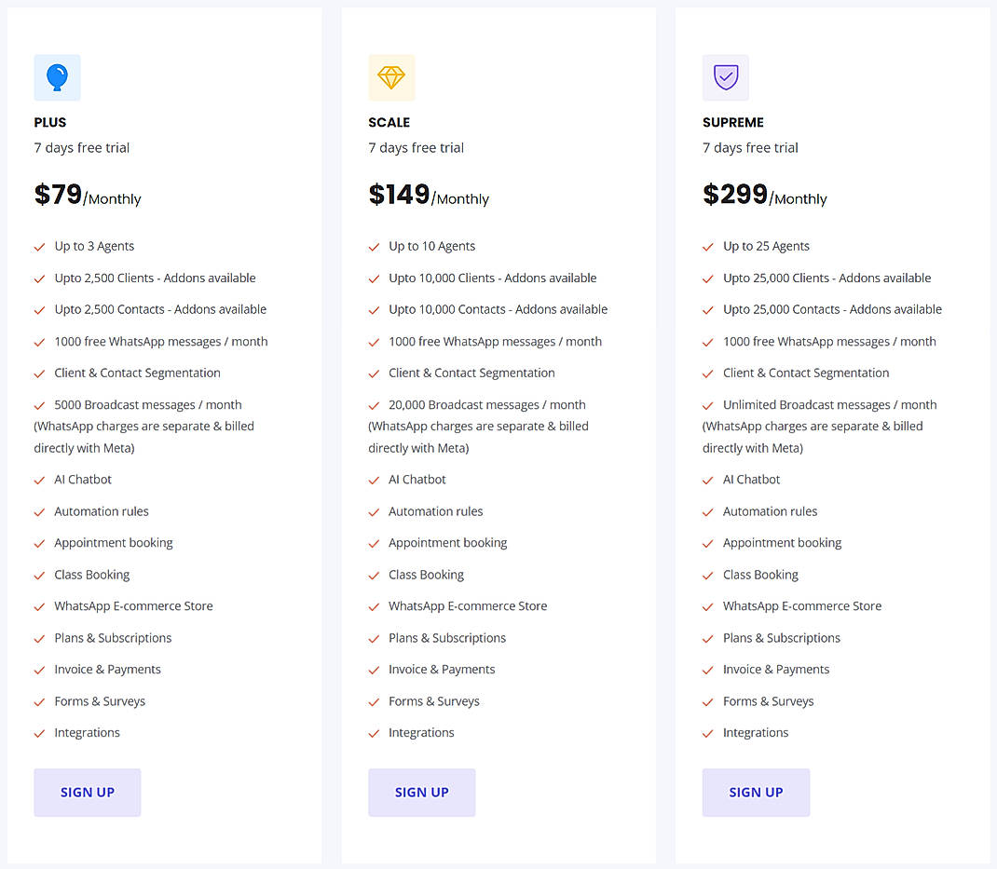Click the checkmark beside Class Booking on Scale

tap(373, 575)
